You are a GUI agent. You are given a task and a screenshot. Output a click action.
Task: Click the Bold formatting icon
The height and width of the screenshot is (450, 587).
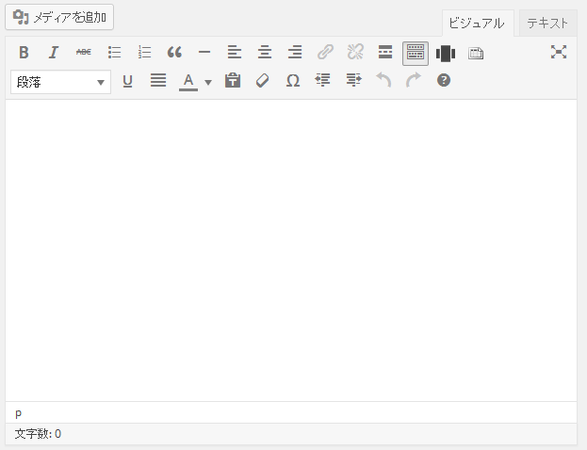[x=24, y=53]
